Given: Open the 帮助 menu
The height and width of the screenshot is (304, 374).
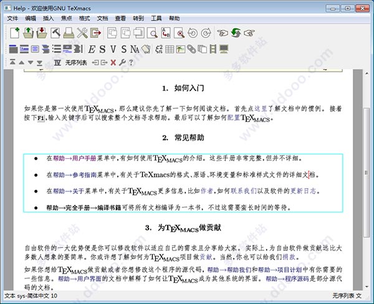Looking at the screenshot, I should 175,18.
